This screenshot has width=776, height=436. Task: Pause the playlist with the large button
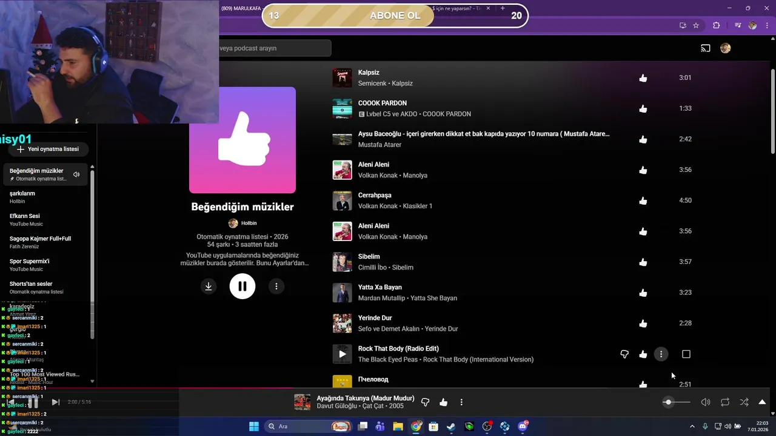[x=242, y=286]
